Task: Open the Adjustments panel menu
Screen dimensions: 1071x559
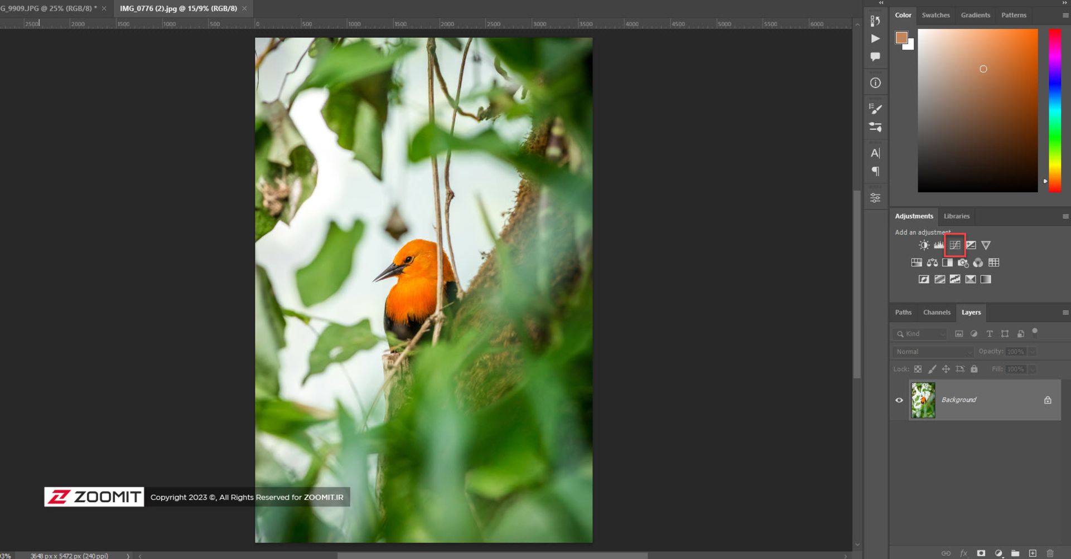Action: pos(1065,216)
